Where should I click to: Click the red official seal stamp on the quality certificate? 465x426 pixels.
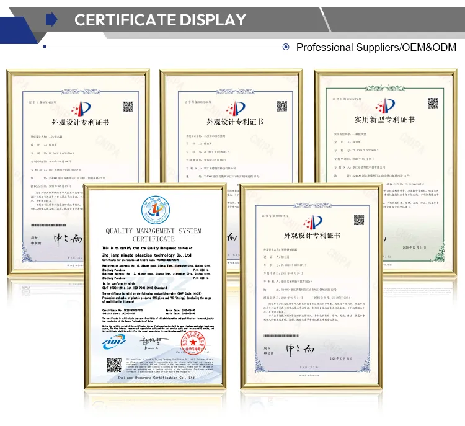pyautogui.click(x=193, y=343)
